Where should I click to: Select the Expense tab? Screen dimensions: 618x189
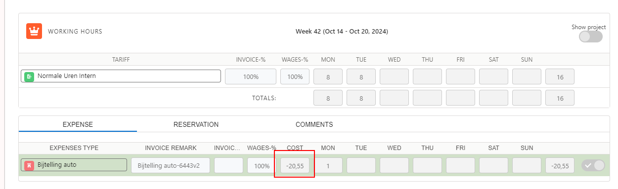pos(78,124)
